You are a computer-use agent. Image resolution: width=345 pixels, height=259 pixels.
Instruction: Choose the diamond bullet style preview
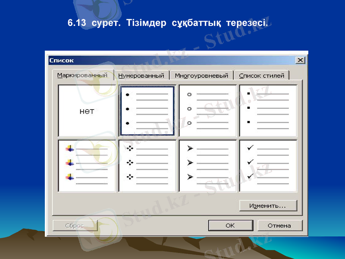point(147,166)
